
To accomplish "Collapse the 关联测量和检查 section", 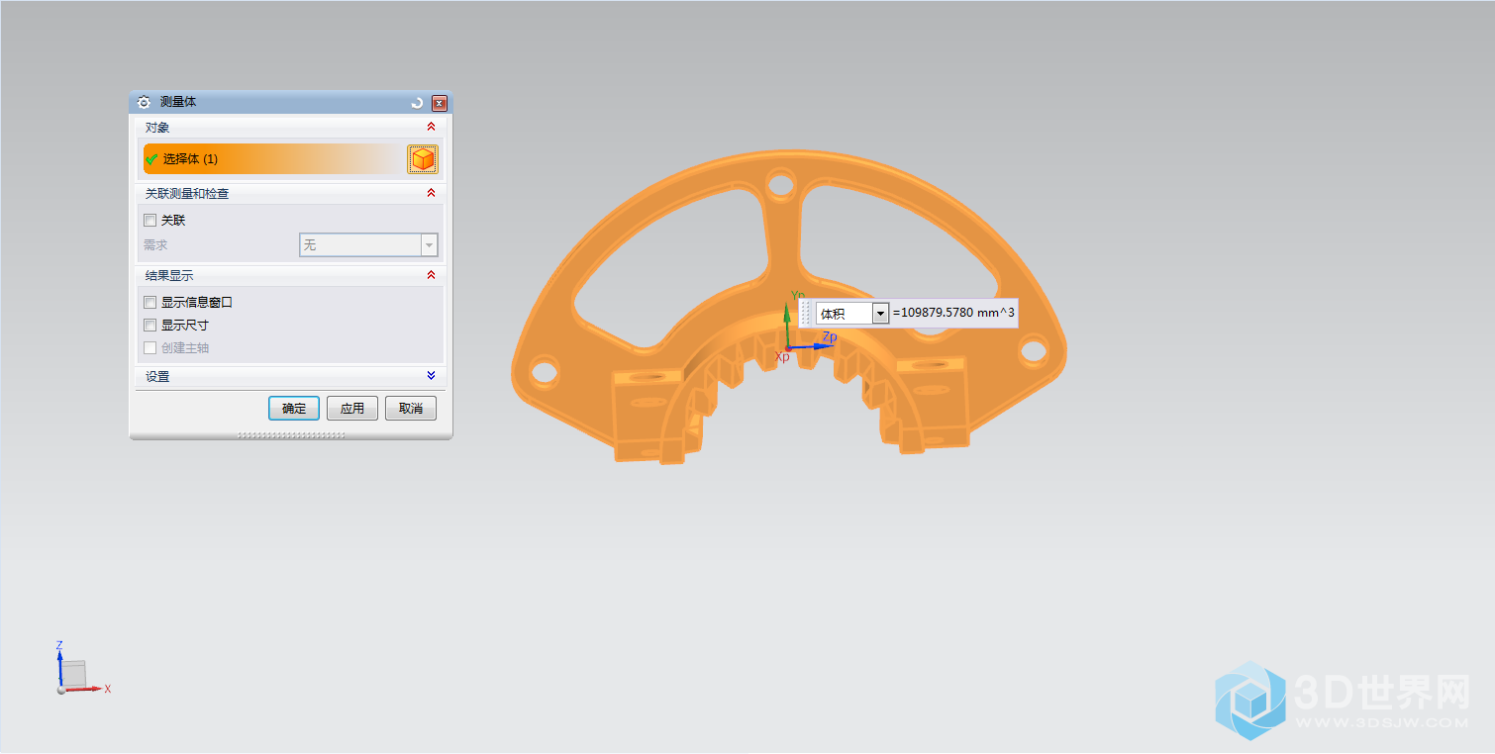I will coord(431,193).
